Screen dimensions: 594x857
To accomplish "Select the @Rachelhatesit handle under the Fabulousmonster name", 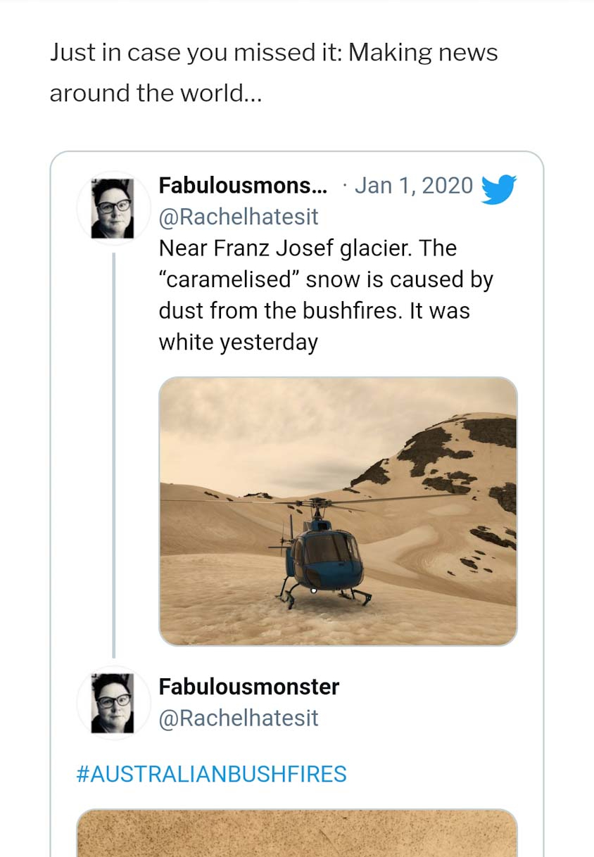I will pyautogui.click(x=239, y=718).
